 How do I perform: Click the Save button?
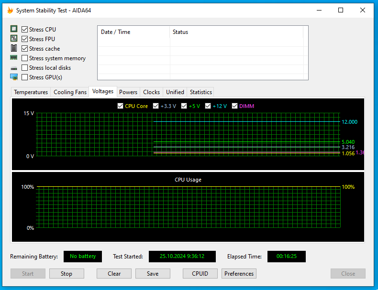click(153, 274)
